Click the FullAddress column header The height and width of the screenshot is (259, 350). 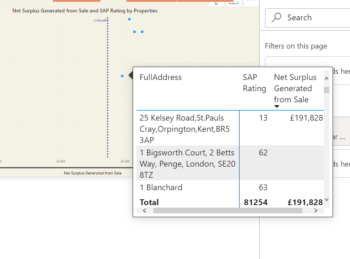pos(160,77)
